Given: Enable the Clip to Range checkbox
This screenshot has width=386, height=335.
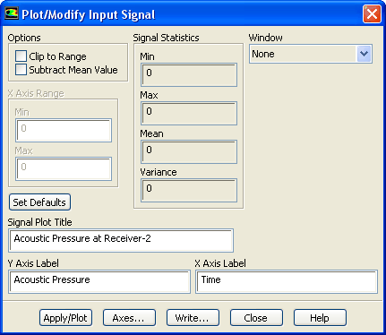Looking at the screenshot, I should tap(21, 56).
